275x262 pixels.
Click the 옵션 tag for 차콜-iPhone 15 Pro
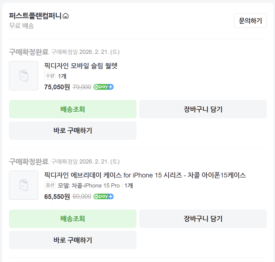[50, 186]
